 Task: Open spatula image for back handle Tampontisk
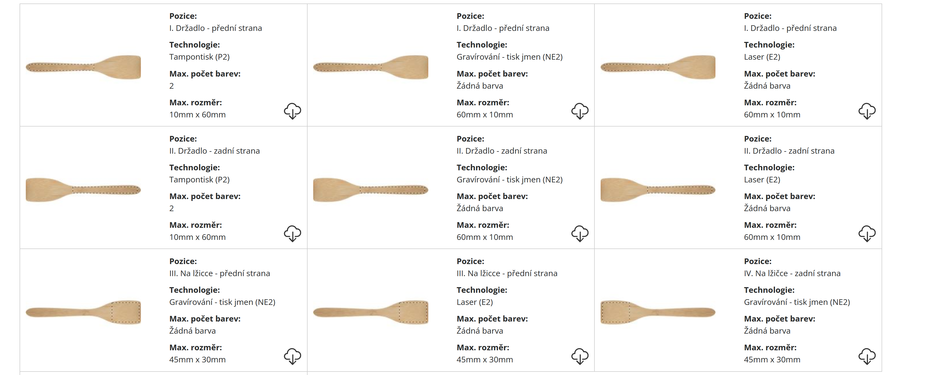pos(83,190)
